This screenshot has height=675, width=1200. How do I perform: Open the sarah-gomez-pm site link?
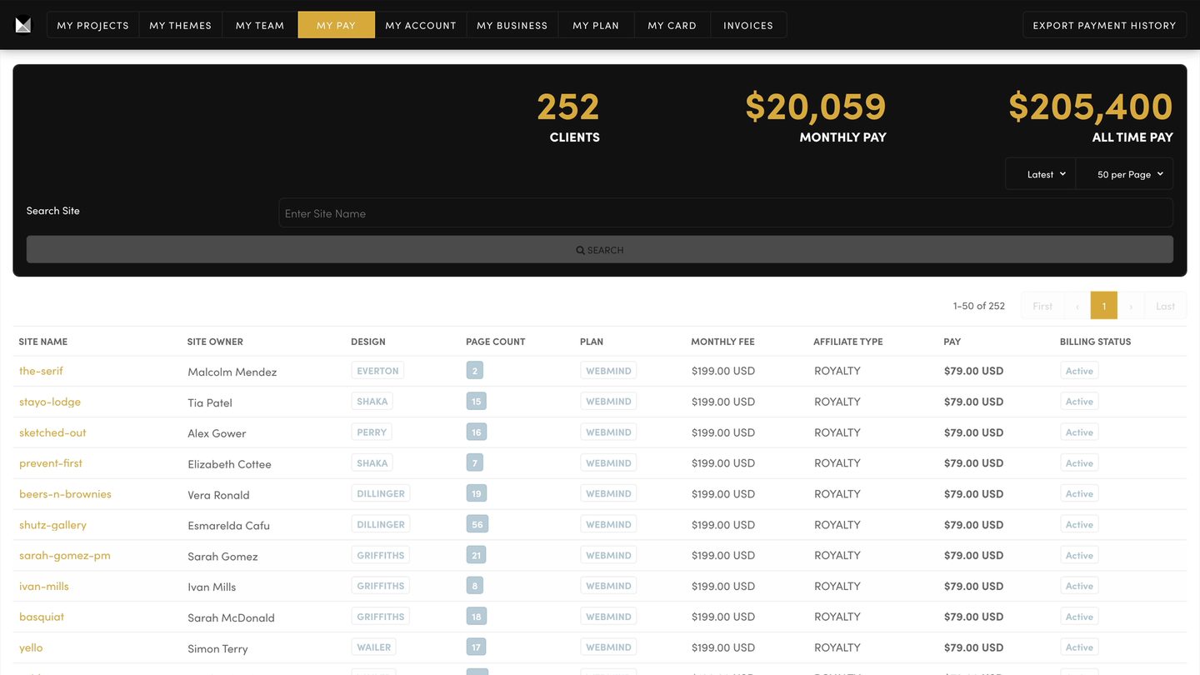tap(65, 556)
